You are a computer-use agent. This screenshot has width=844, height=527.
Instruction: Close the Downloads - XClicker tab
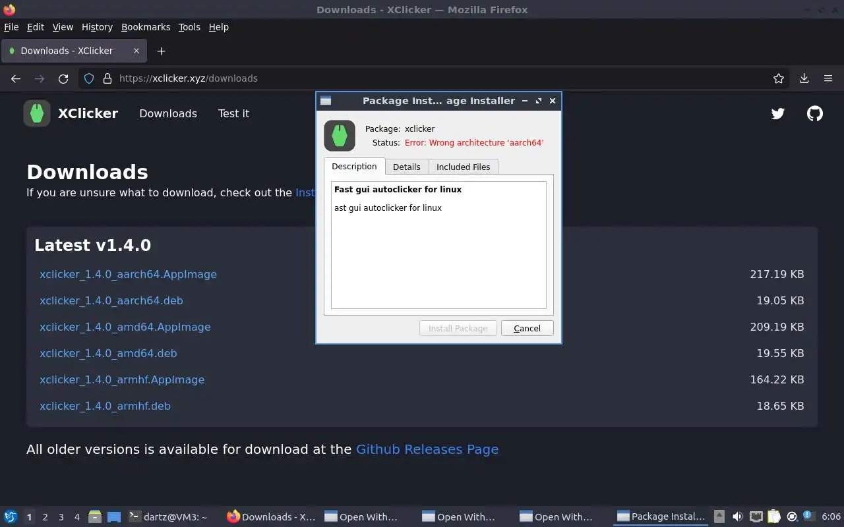(x=136, y=51)
